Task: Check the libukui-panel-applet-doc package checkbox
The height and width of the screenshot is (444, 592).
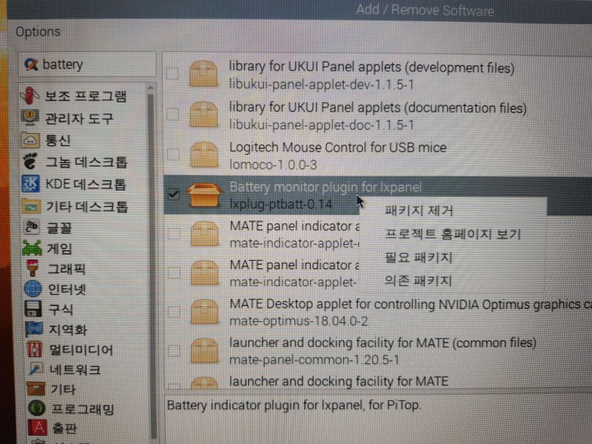Action: 172,114
